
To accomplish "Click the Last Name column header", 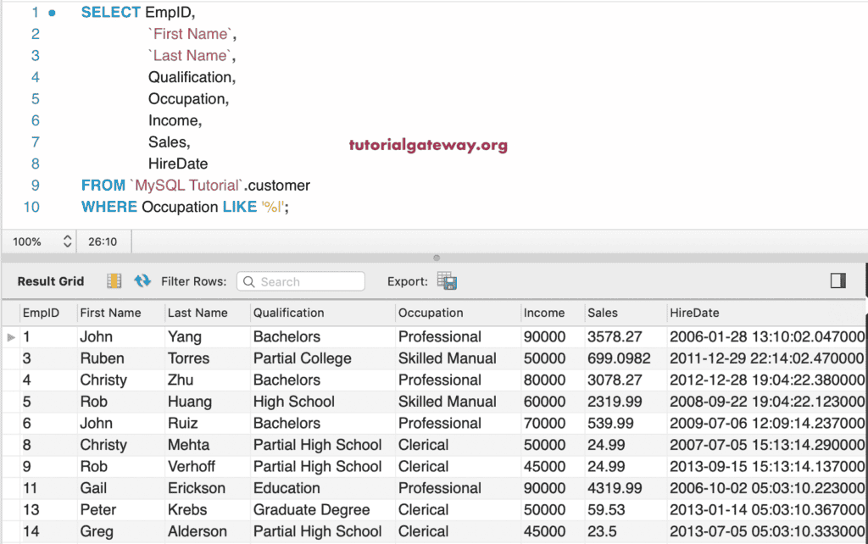I will coord(198,313).
